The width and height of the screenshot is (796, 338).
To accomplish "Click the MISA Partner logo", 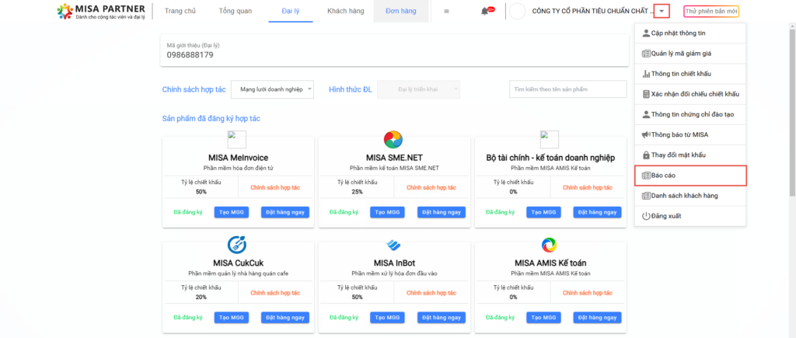I will (101, 11).
